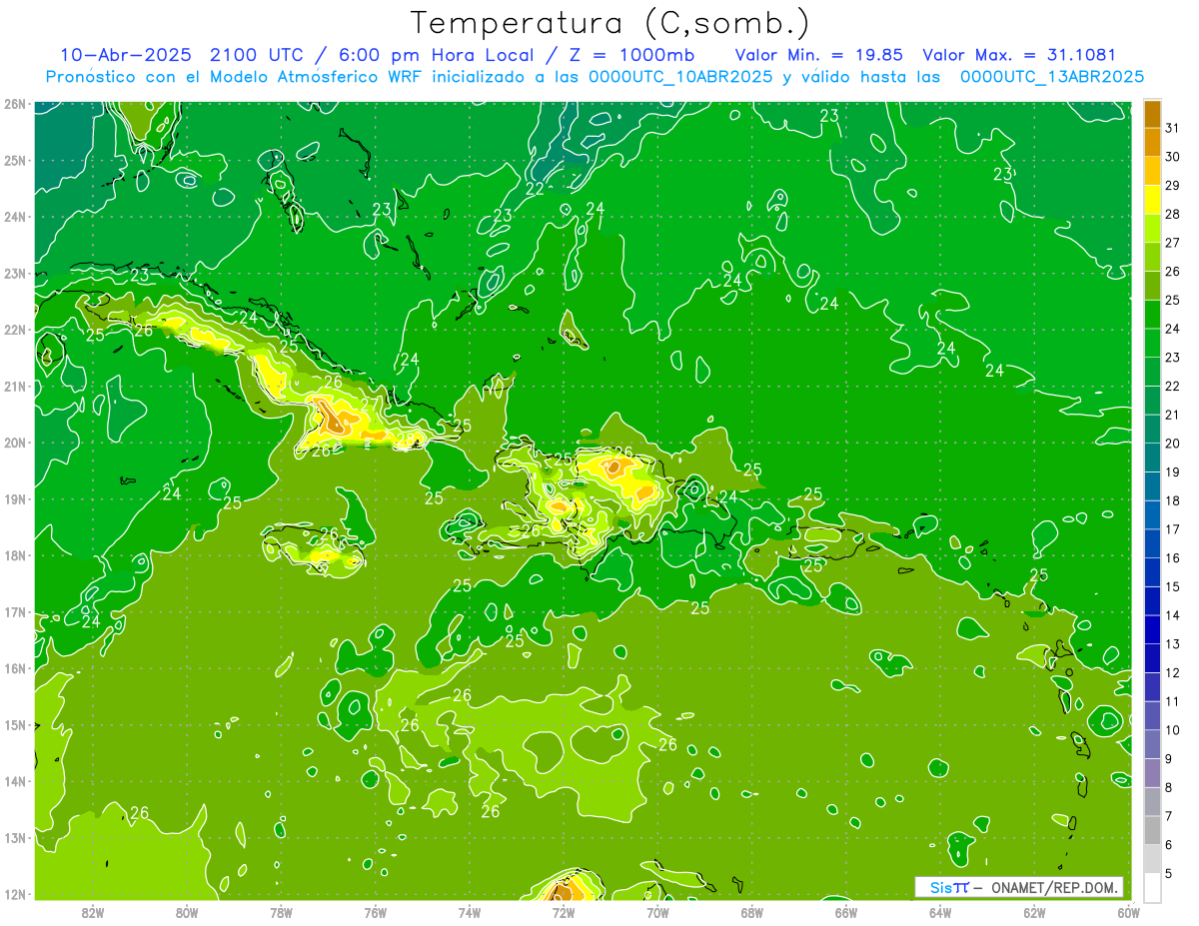1199x926 pixels.
Task: Click the '17N' latitude axis label
Action: pos(15,612)
